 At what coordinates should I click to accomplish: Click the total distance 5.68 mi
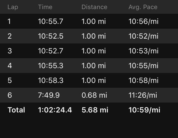(95, 110)
